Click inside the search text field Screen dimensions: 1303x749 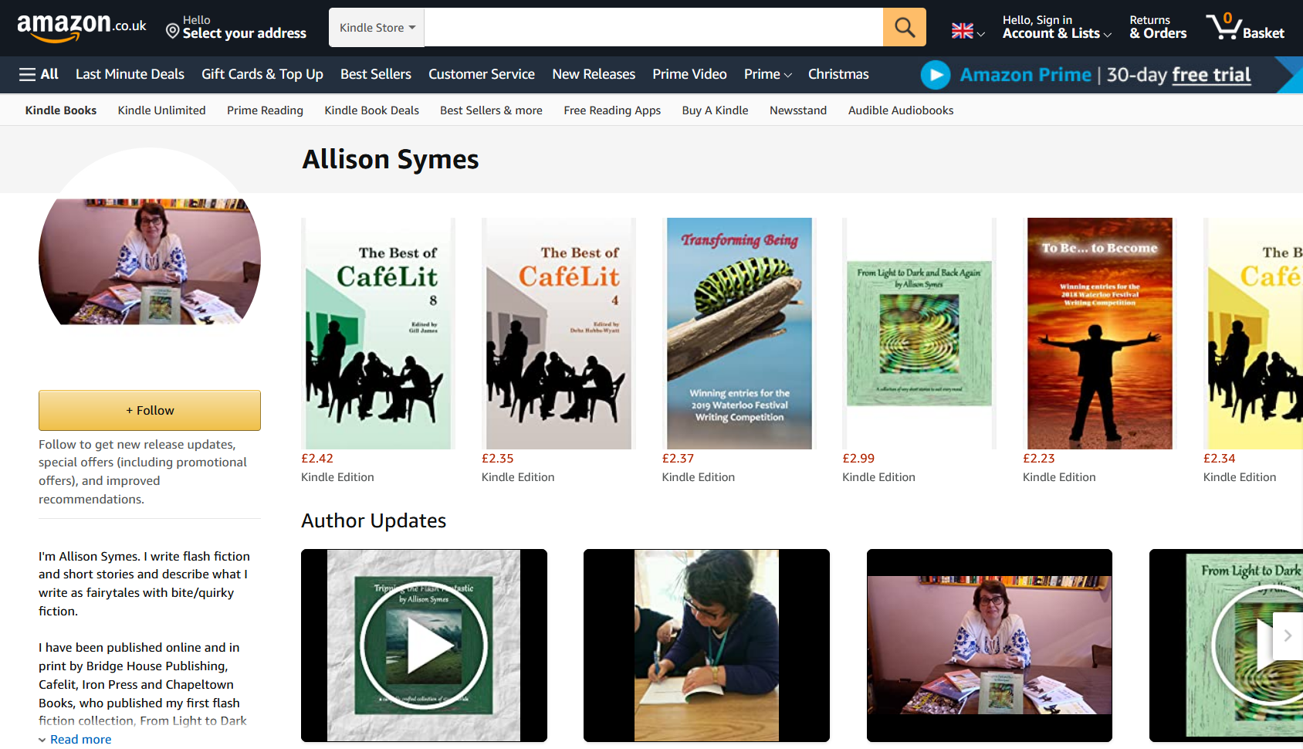(653, 28)
